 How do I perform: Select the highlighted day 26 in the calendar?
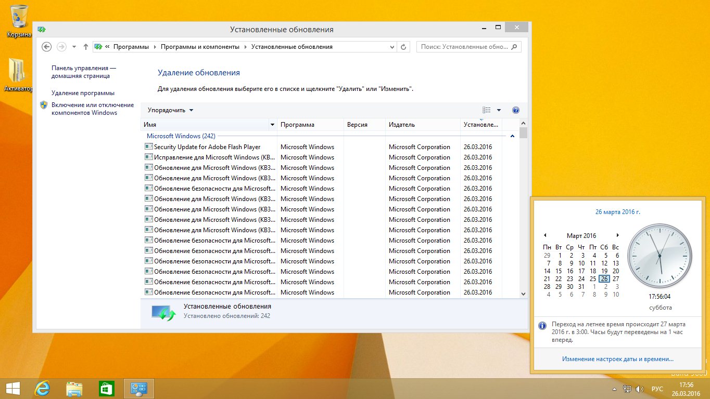click(604, 279)
